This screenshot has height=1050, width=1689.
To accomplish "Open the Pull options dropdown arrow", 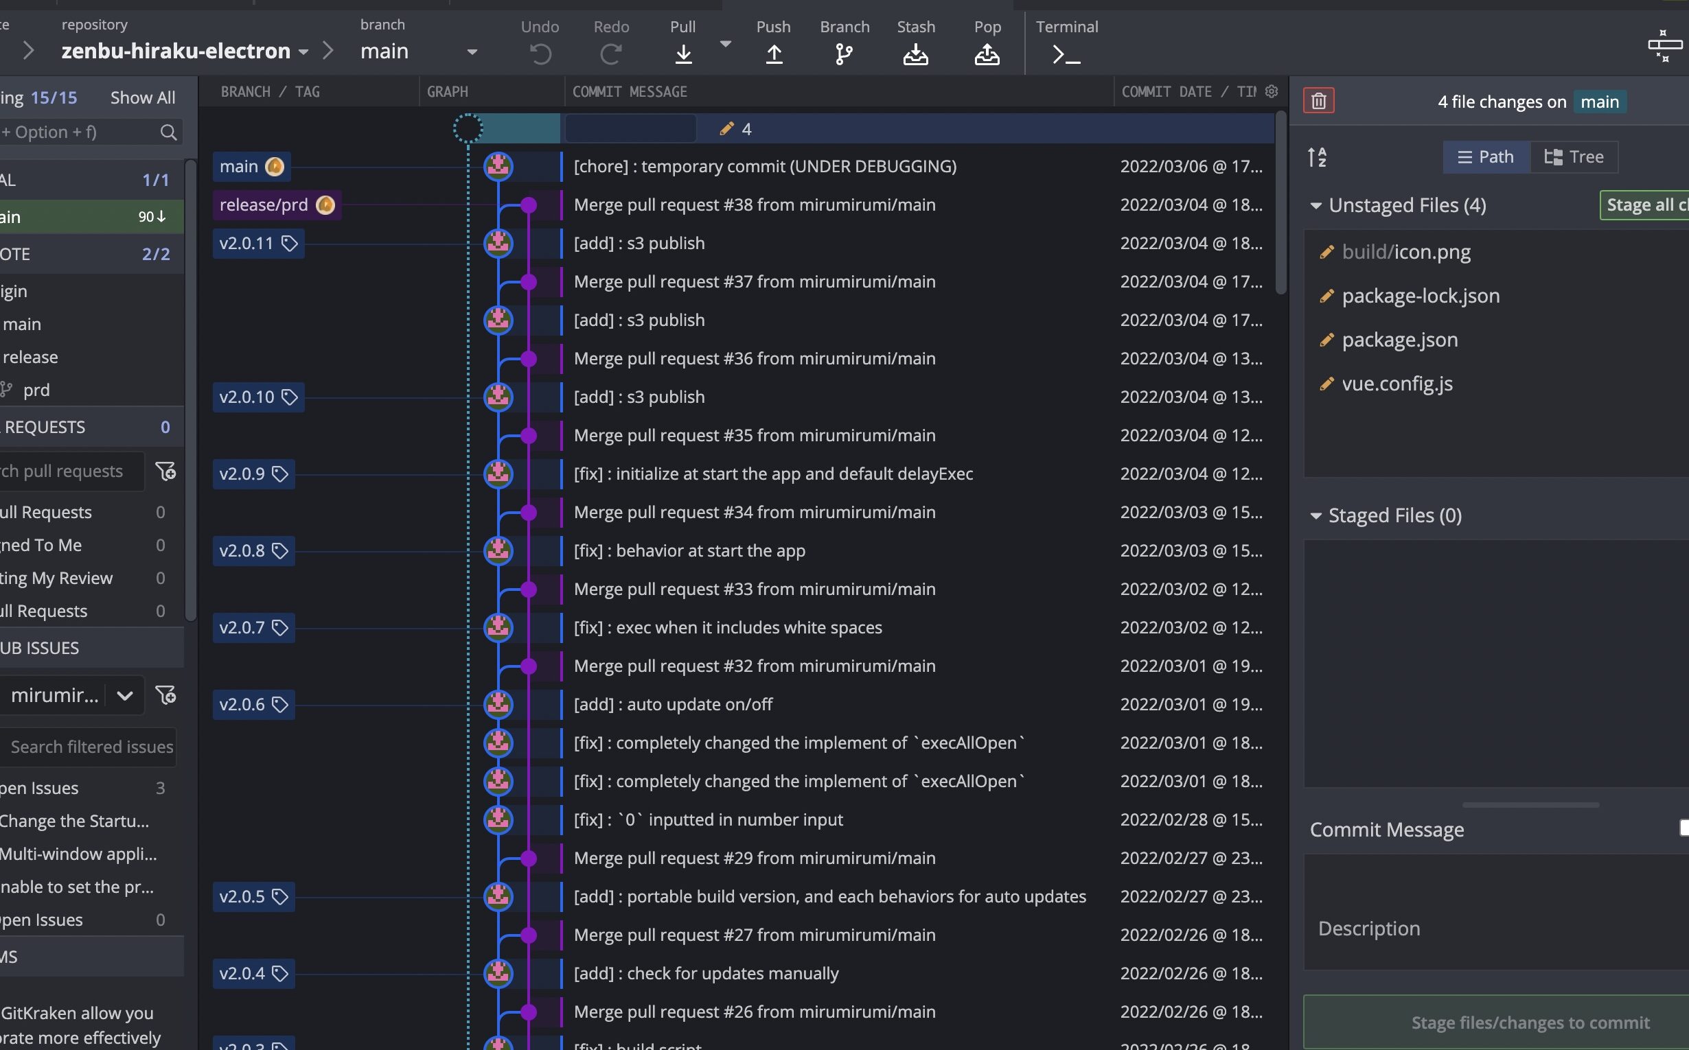I will coord(725,44).
